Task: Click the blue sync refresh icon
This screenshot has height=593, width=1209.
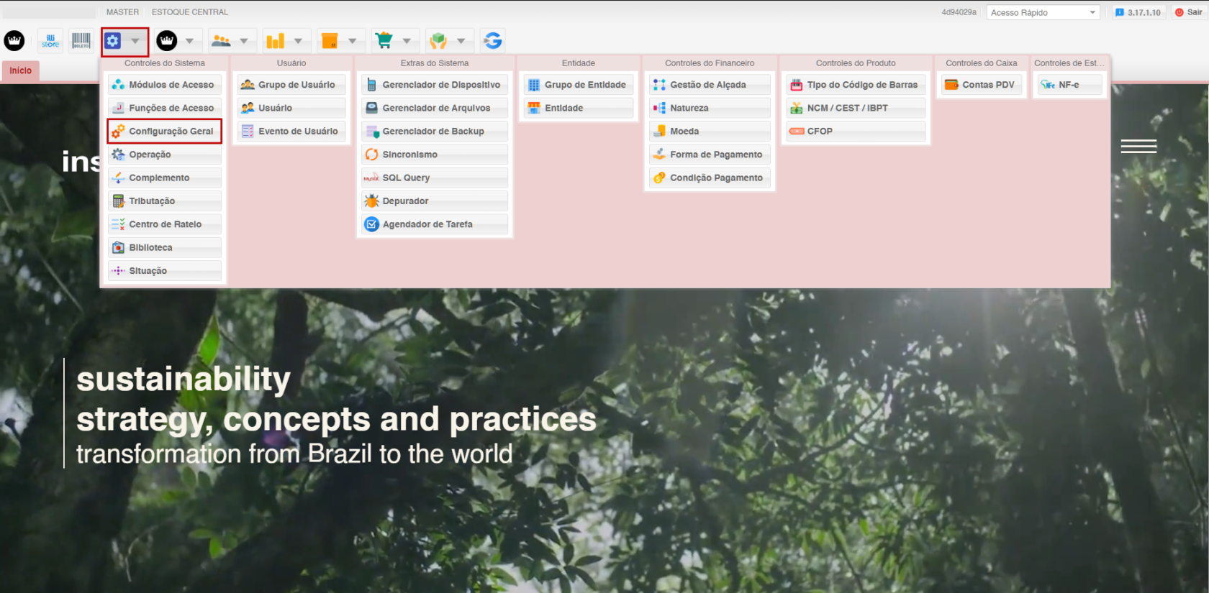Action: pyautogui.click(x=493, y=41)
